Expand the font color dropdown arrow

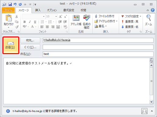point(36,27)
